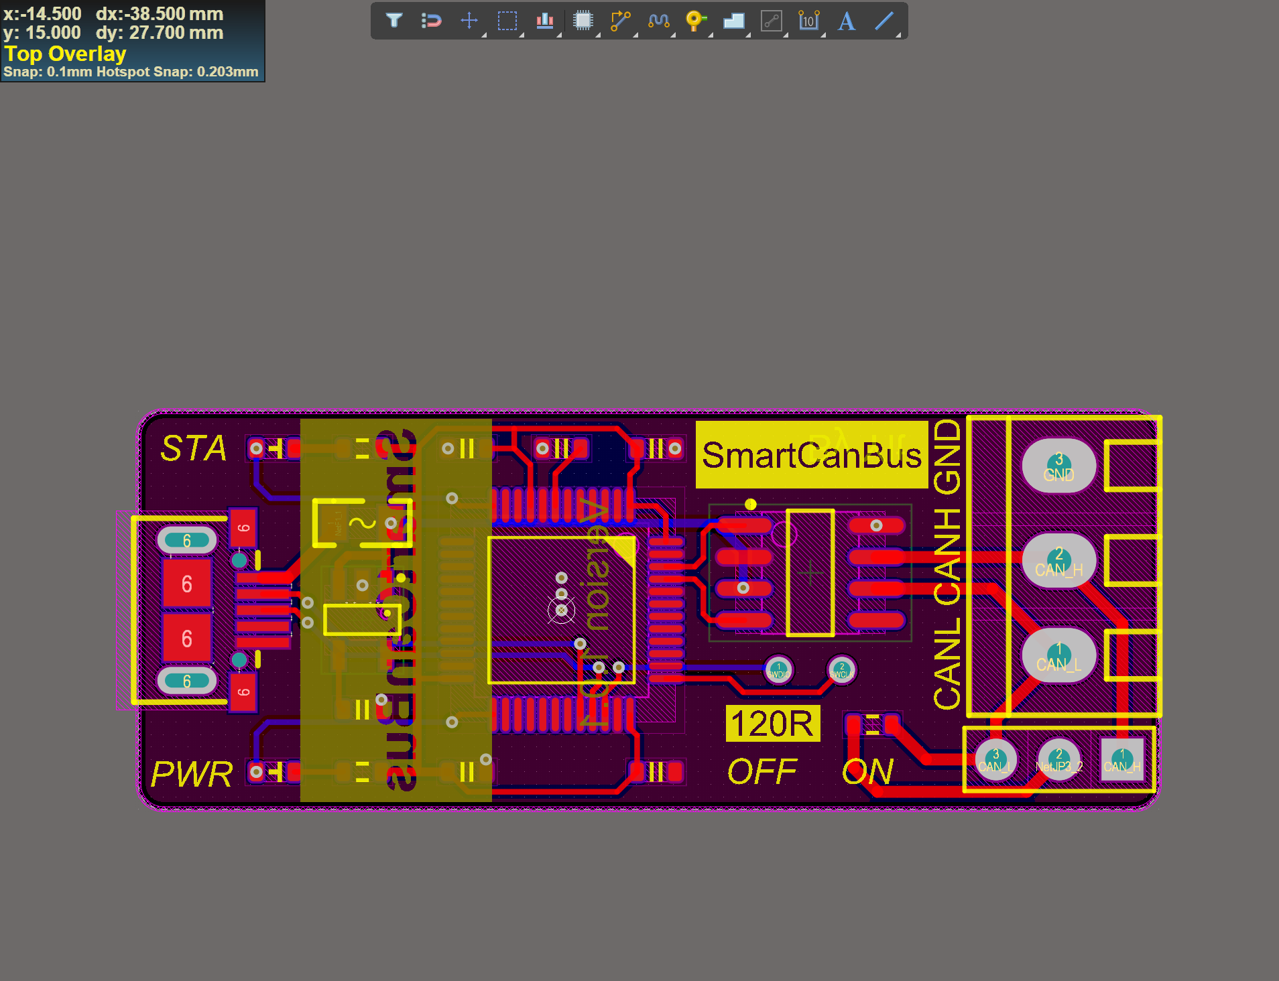Select the place polygon pour tool

tap(734, 21)
